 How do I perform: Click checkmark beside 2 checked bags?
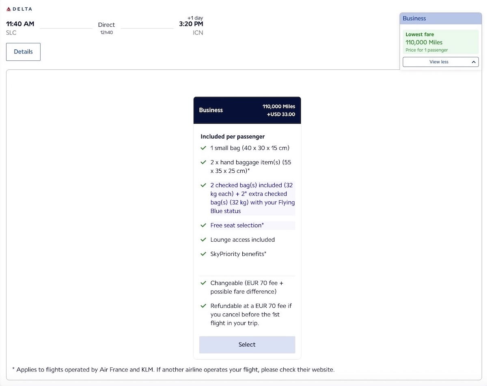(x=204, y=185)
